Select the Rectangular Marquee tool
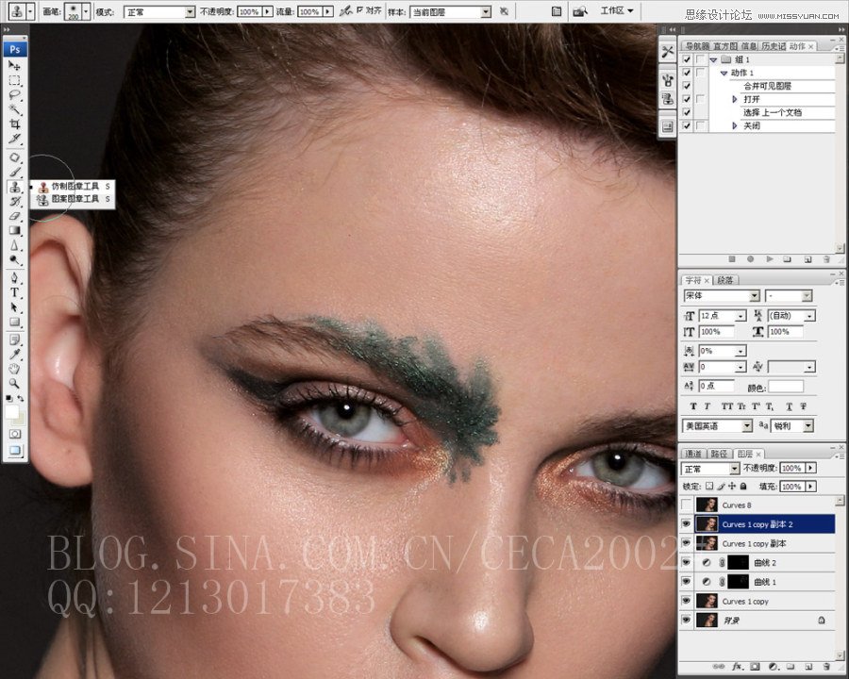The width and height of the screenshot is (849, 679). (14, 81)
